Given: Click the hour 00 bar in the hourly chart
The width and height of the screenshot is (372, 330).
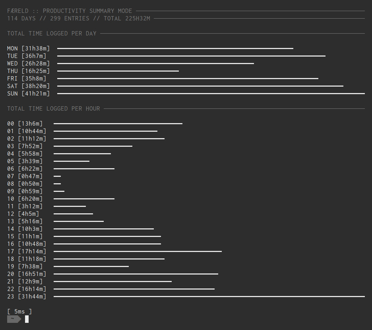Looking at the screenshot, I should tap(118, 124).
